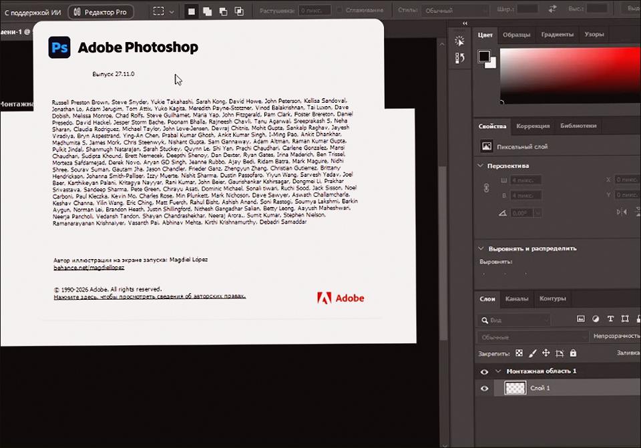Select the Слой 1 layer thumbnail
641x448 pixels.
[x=515, y=388]
